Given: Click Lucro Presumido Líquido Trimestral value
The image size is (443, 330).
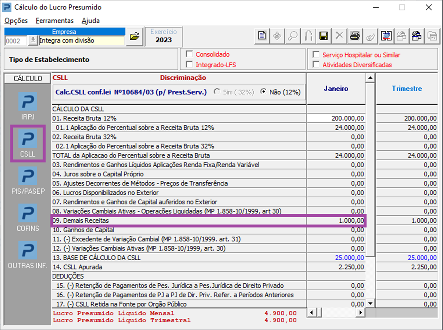Looking at the screenshot, I should point(281,320).
